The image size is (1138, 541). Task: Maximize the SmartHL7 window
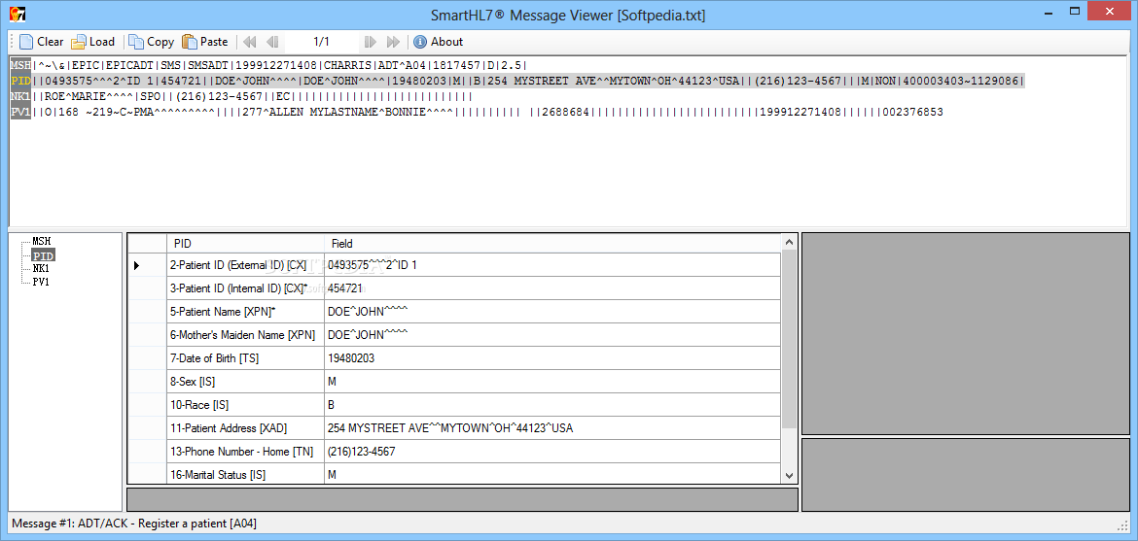coord(1077,12)
